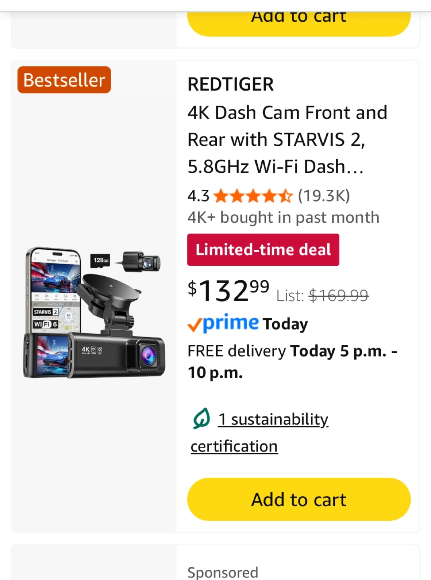
Task: Click the $132.99 deal price
Action: 228,290
